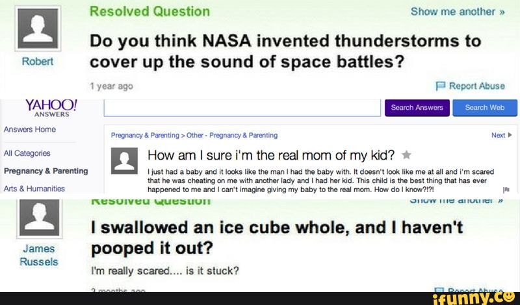Click James Russels' profile avatar

click(37, 217)
